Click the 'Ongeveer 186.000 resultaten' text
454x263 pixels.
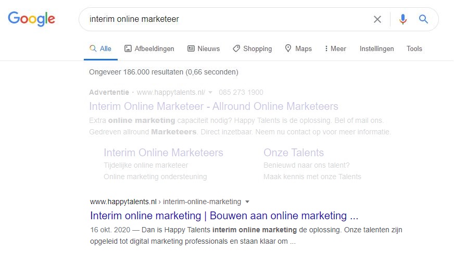click(163, 72)
